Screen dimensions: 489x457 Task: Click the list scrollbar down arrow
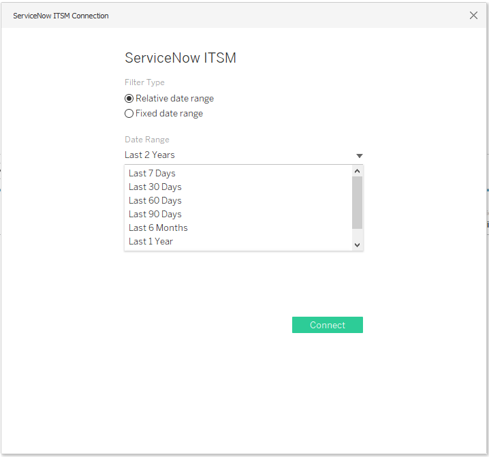358,245
